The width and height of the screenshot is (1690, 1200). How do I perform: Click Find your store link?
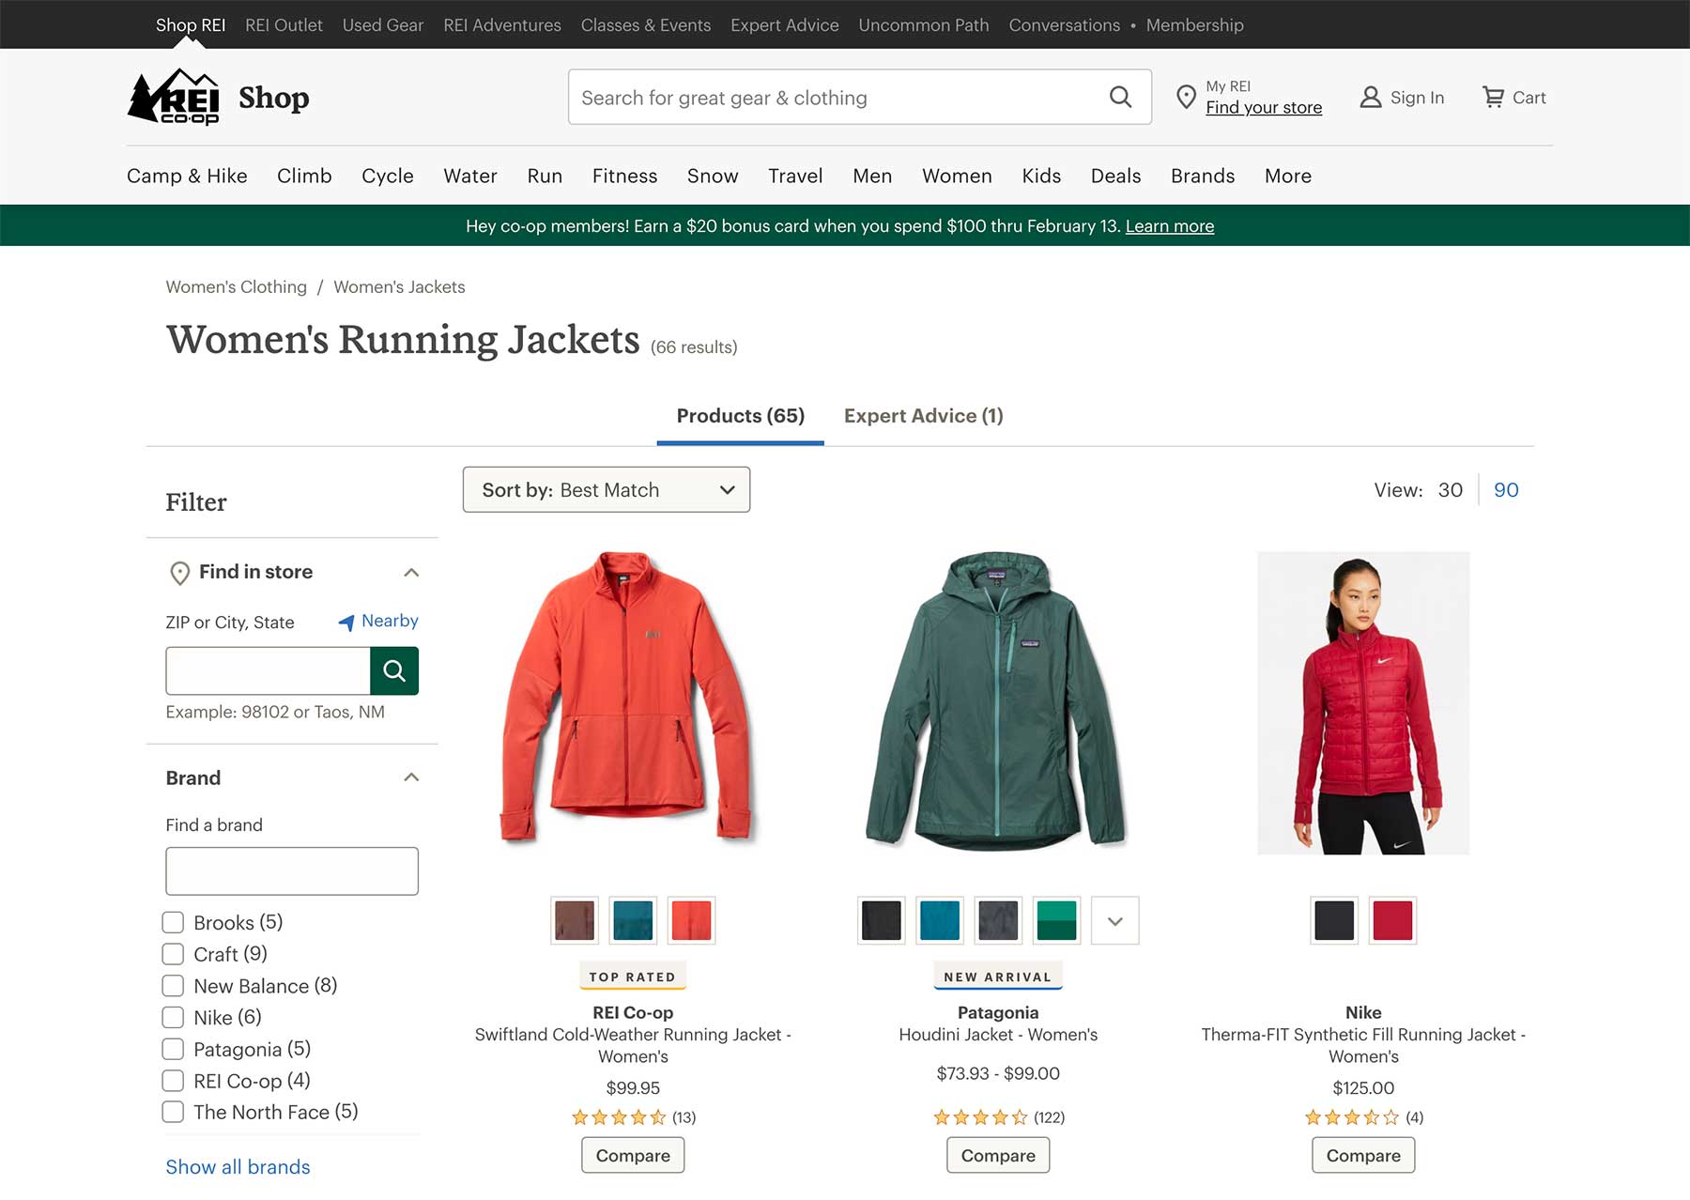tap(1264, 108)
